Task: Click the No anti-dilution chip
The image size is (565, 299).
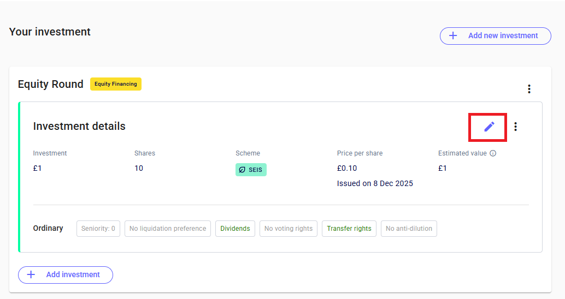Action: (409, 229)
